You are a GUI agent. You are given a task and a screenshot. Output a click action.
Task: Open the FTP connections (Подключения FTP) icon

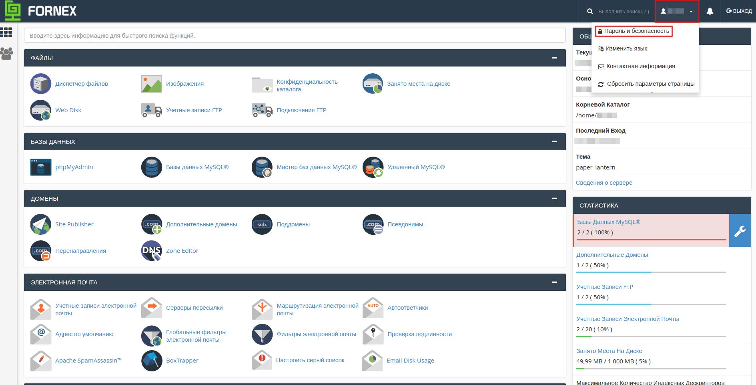pyautogui.click(x=262, y=110)
